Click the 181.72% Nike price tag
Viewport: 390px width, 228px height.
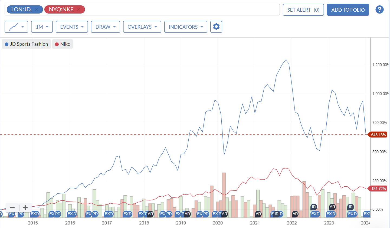[377, 189]
